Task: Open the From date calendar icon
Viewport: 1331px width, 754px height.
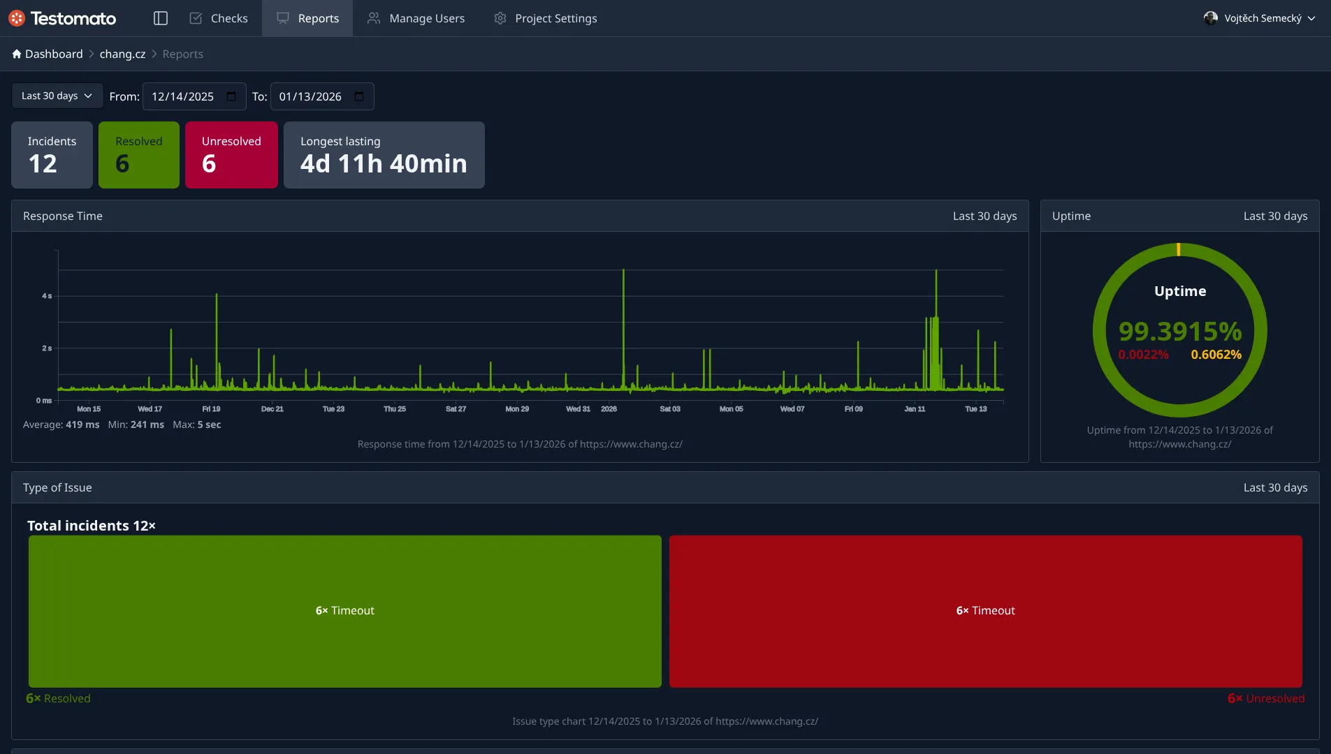Action: (231, 96)
